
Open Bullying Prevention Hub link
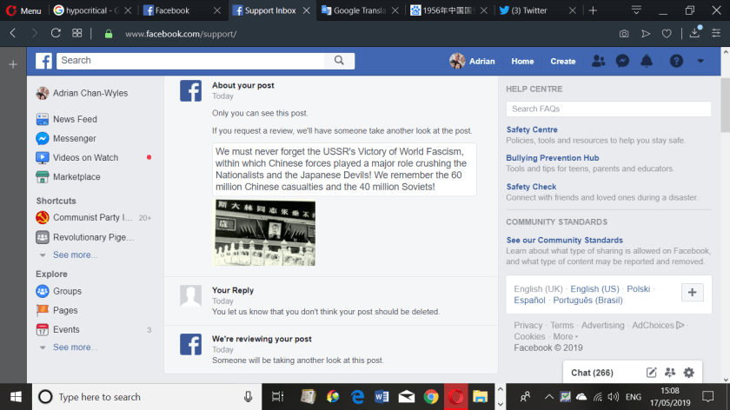(553, 158)
